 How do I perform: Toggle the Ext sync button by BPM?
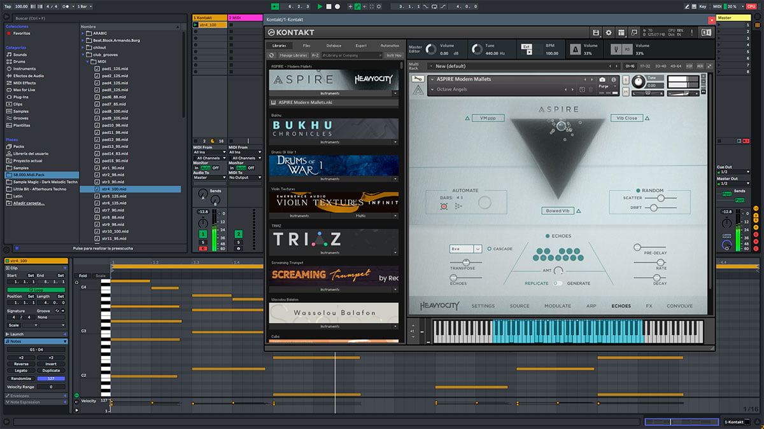coord(526,46)
